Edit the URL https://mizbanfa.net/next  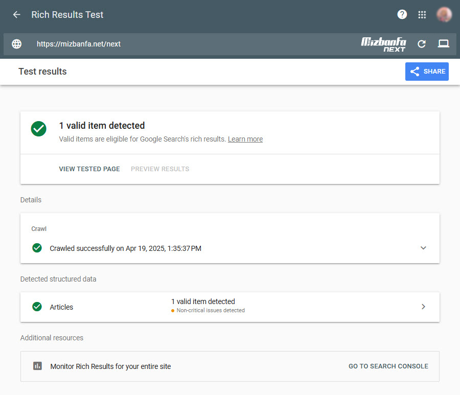click(79, 44)
